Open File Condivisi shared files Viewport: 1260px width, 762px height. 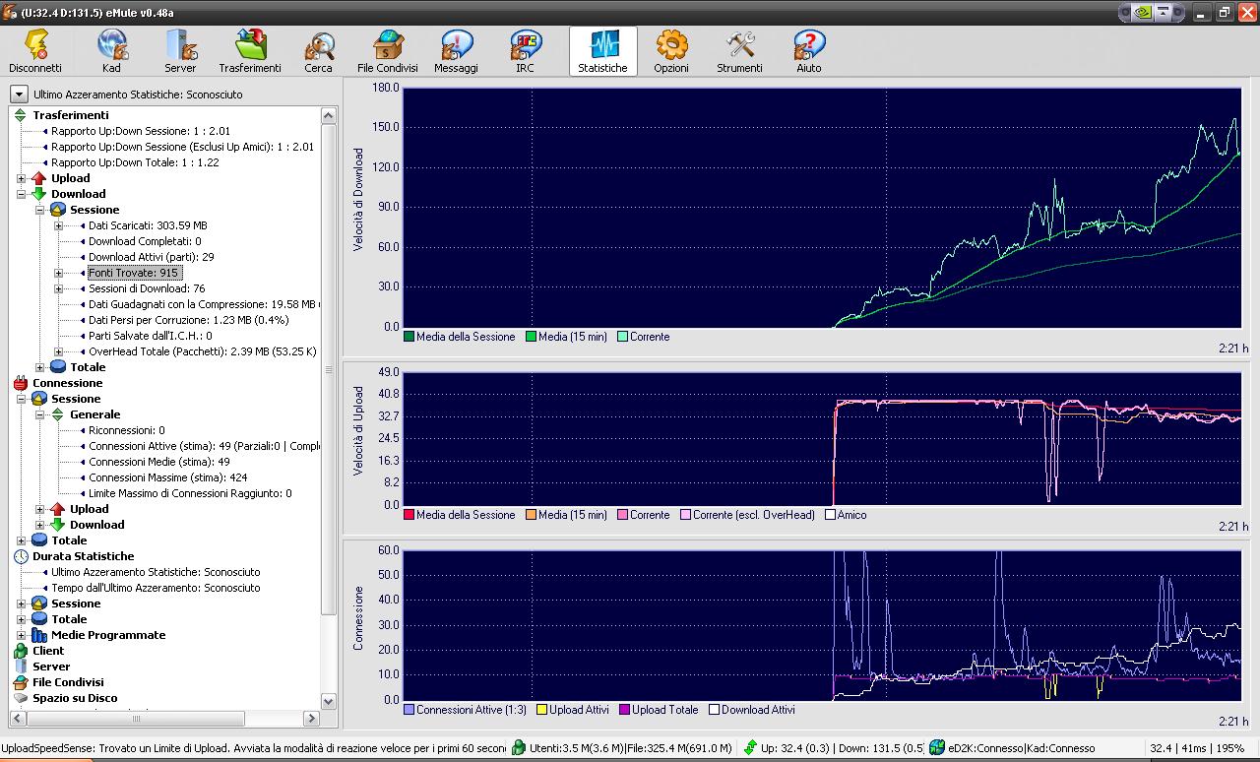click(x=388, y=51)
